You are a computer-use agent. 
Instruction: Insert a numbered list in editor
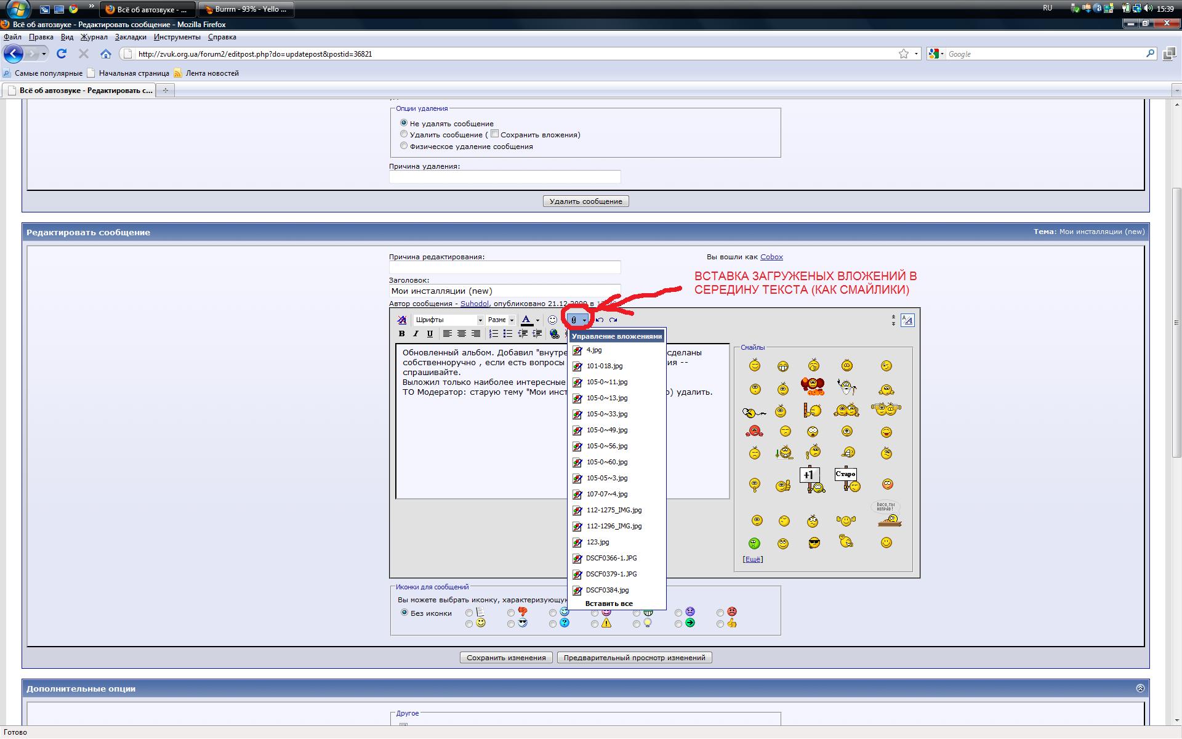tap(493, 334)
